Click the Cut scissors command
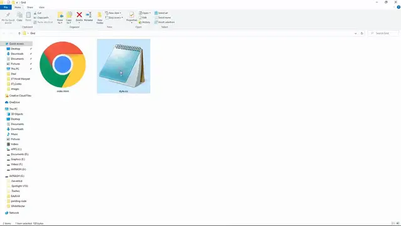401x226 pixels. [38, 13]
